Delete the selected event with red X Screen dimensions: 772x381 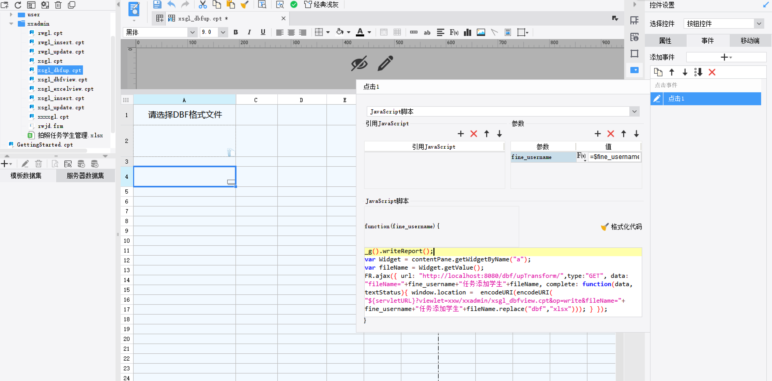[712, 72]
